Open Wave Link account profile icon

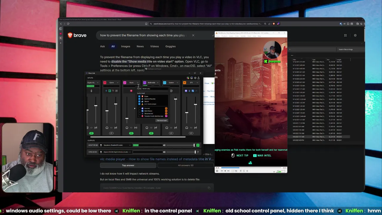198,78
